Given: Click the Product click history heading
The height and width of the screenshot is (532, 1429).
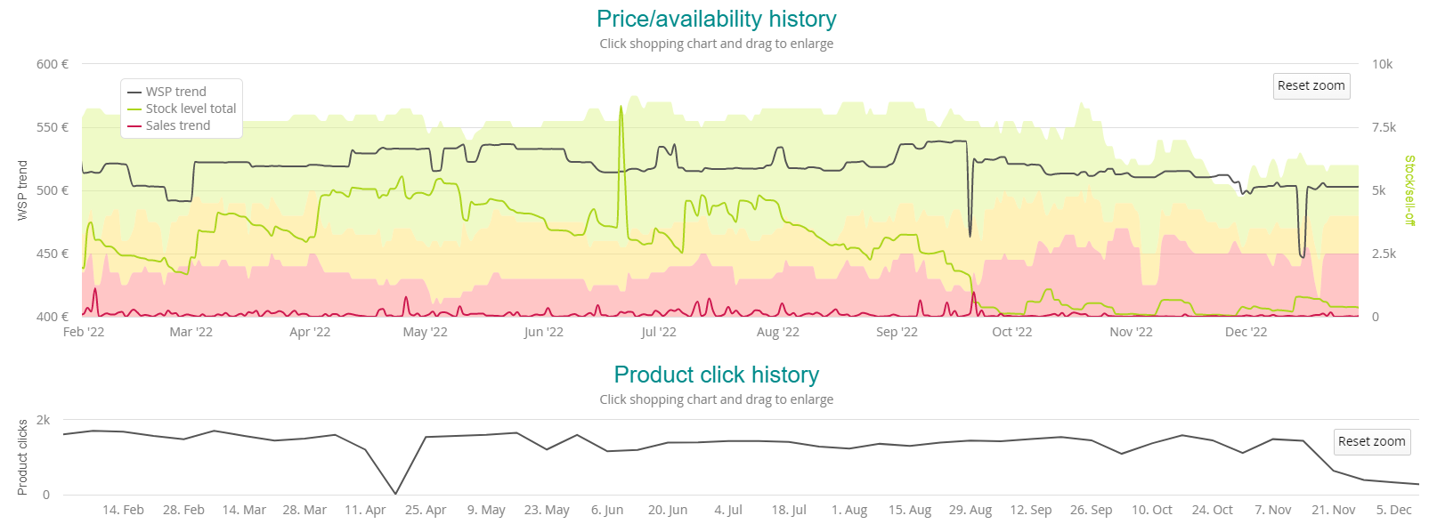Looking at the screenshot, I should (716, 375).
